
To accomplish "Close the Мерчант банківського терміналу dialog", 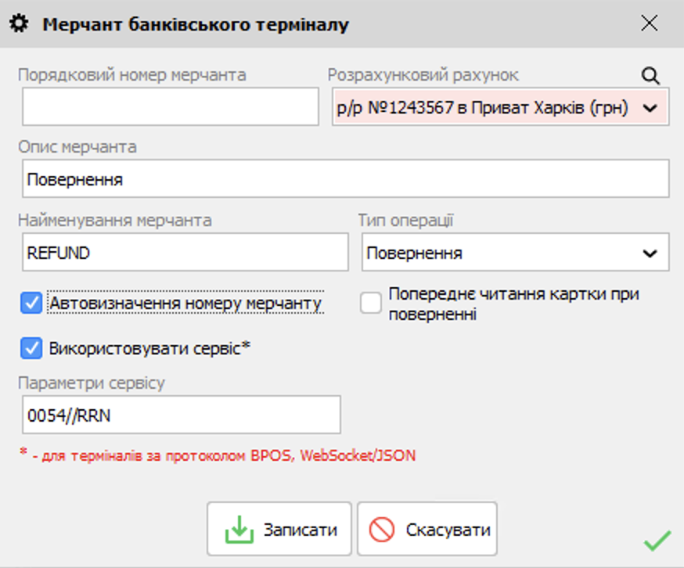I will pyautogui.click(x=650, y=23).
